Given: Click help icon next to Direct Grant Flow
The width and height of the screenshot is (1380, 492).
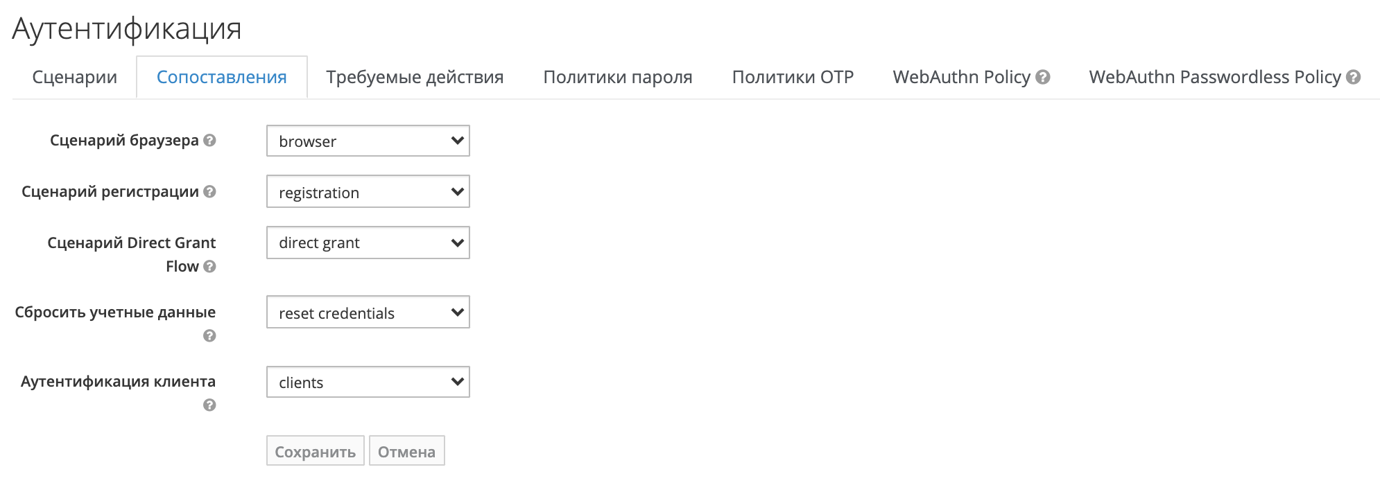Looking at the screenshot, I should tap(209, 267).
